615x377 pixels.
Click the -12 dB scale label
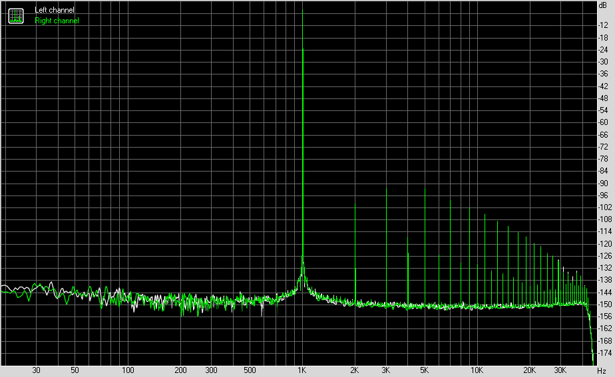click(603, 25)
